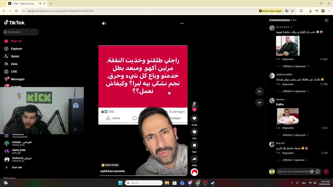The height and width of the screenshot is (187, 333).
Task: Like the video with the heart icon
Action: [194, 118]
